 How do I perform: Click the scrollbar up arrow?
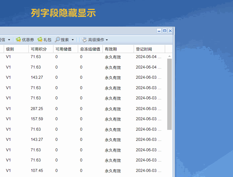(x=169, y=56)
